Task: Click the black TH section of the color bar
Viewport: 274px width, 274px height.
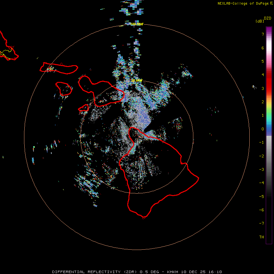Action: pos(269,237)
